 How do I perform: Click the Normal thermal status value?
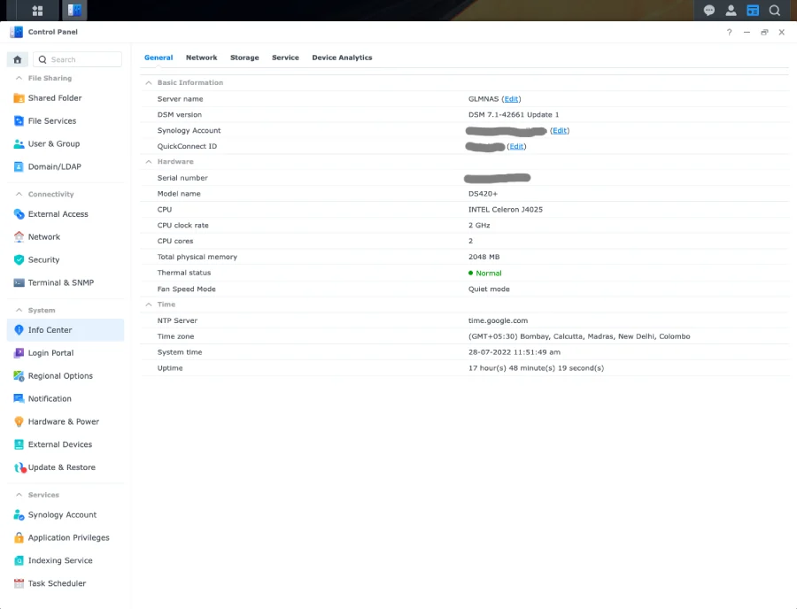pos(489,274)
